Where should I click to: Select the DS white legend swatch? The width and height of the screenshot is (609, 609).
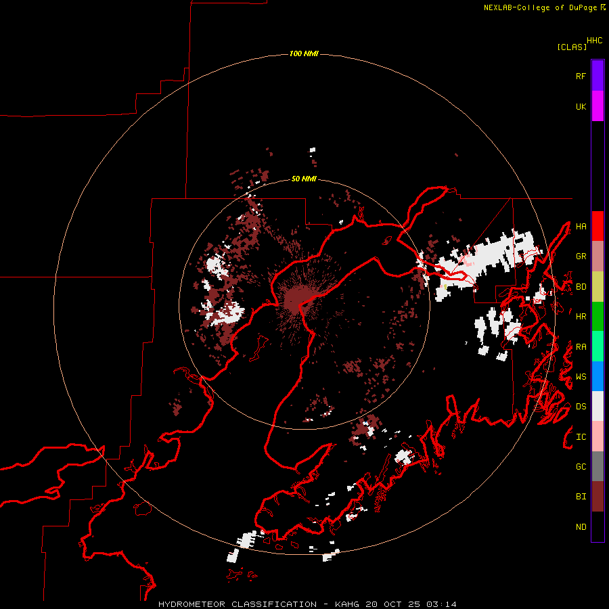[x=597, y=406]
